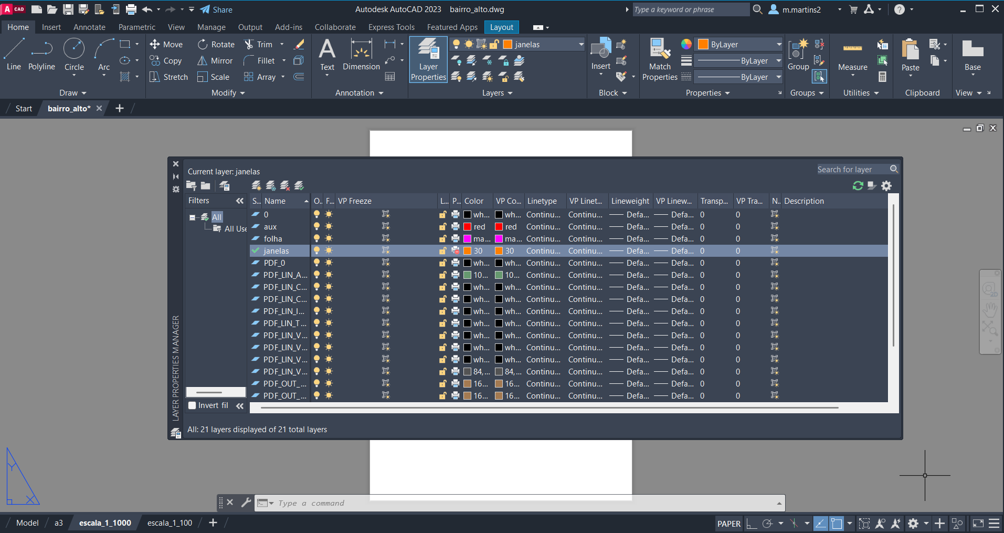Viewport: 1004px width, 533px height.
Task: Toggle lock icon for layer aux
Action: 443,226
